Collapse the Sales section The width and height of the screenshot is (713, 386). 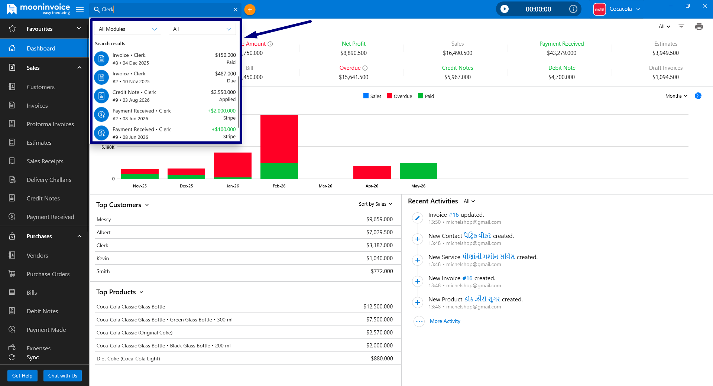[x=79, y=68]
